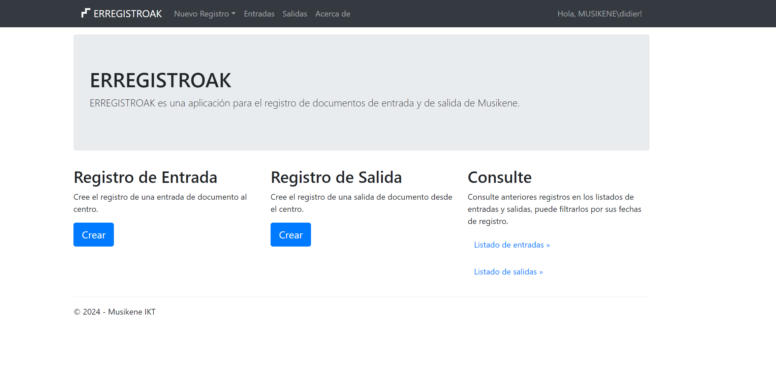Click the ERREGISTROAK brand text in navbar
Viewport: 776px width, 388px height.
point(128,14)
